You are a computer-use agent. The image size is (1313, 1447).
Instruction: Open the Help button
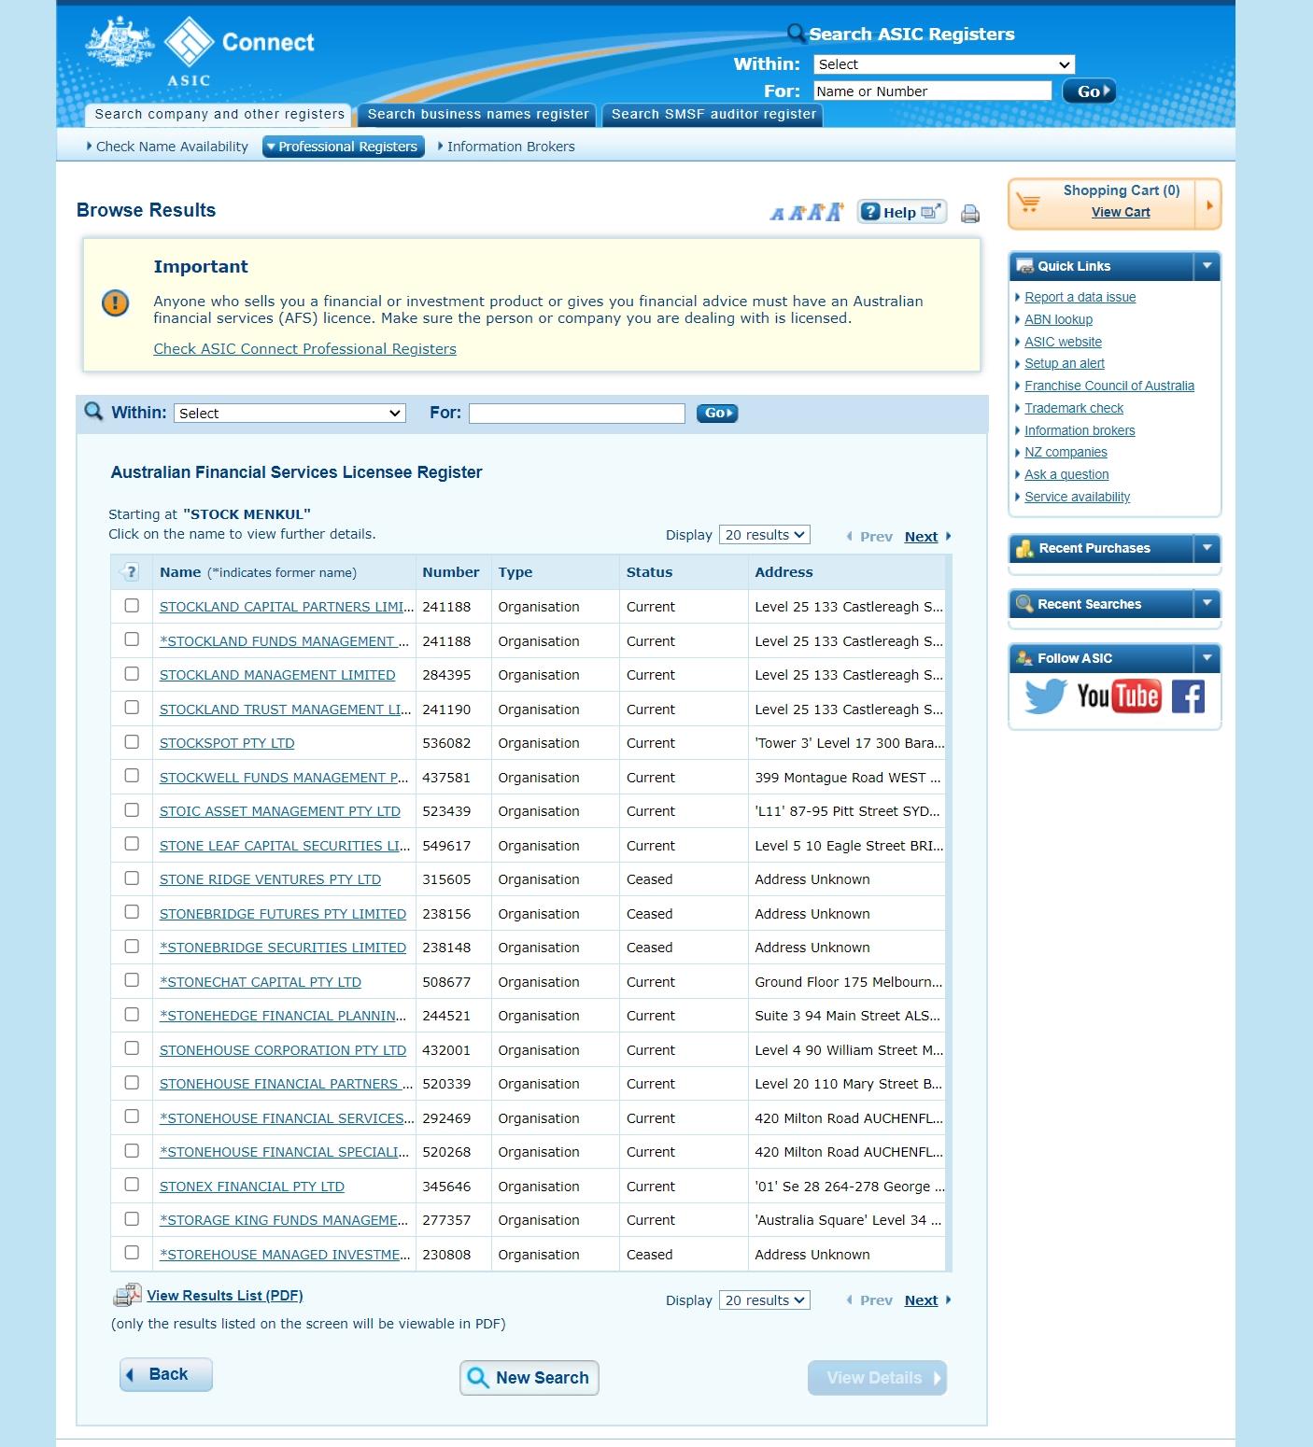coord(902,212)
